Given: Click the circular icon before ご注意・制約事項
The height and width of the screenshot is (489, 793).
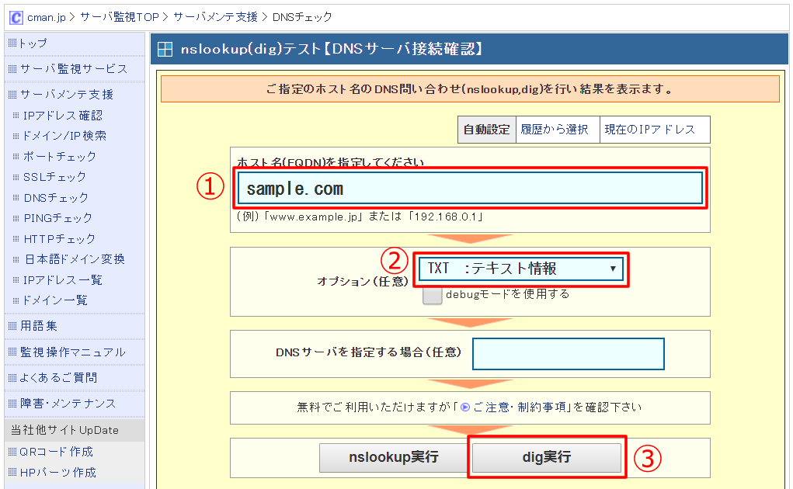Looking at the screenshot, I should pyautogui.click(x=465, y=407).
